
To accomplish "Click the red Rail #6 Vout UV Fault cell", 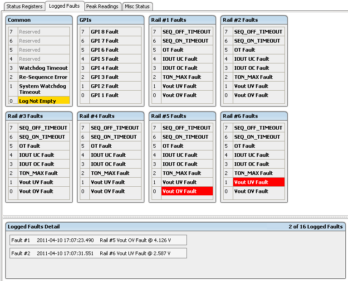I will [x=259, y=182].
